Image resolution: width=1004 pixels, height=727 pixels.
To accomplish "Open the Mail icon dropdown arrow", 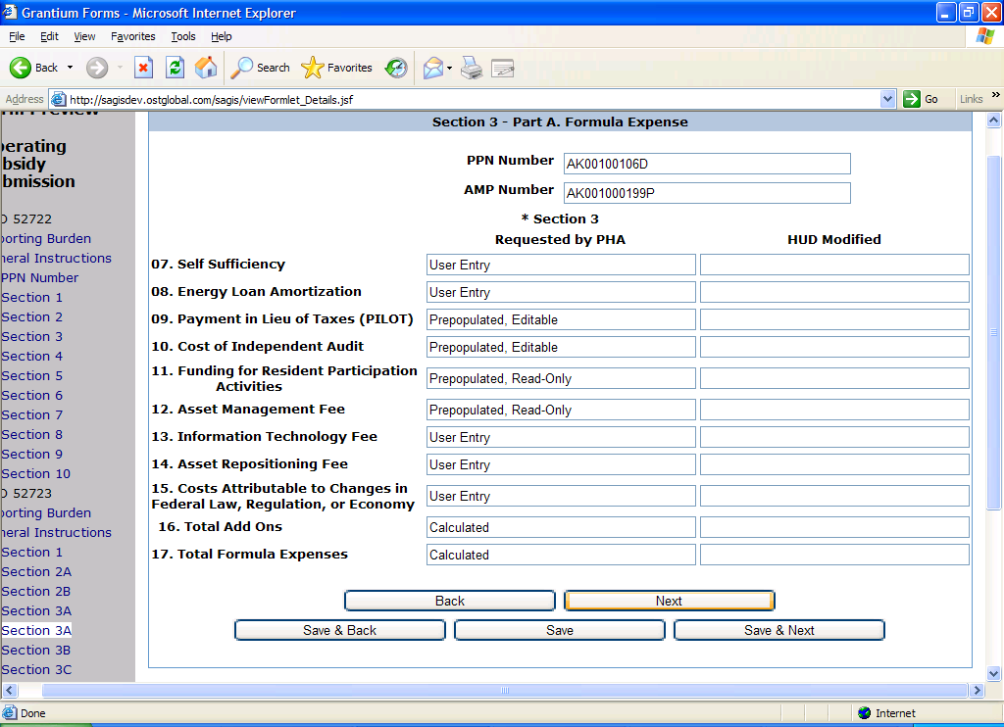I will [x=449, y=68].
